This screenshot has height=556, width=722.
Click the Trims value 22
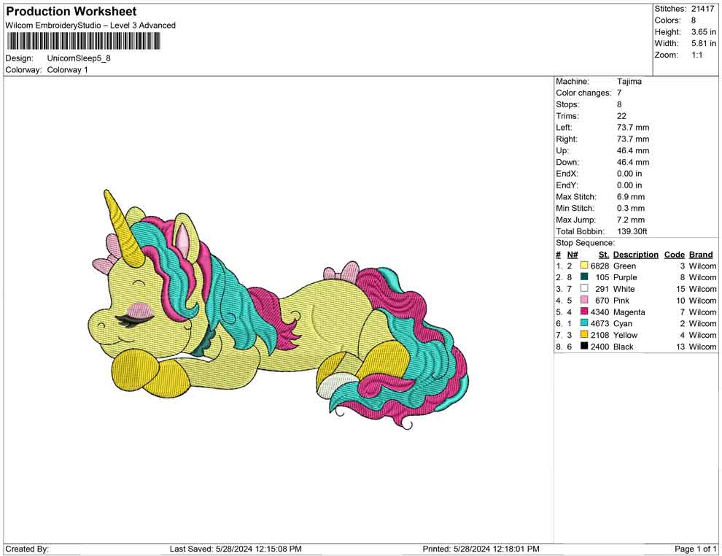coord(621,115)
